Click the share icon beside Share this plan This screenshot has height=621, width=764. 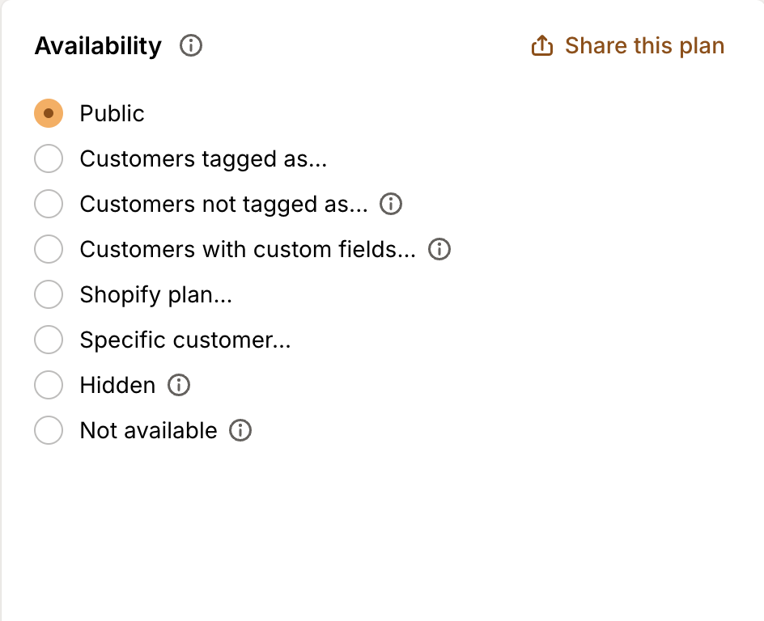541,46
